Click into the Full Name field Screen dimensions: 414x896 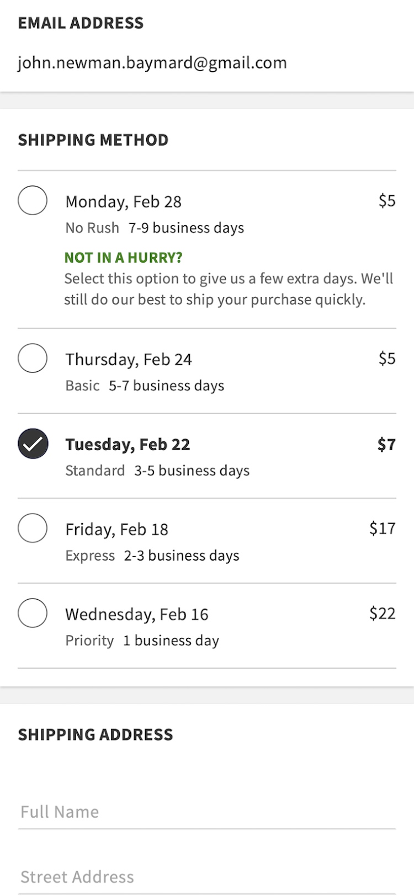207,812
